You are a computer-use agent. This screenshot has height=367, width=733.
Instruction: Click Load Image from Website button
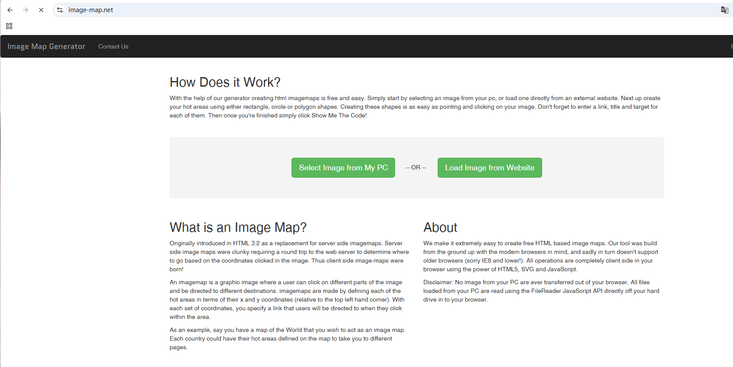click(490, 168)
